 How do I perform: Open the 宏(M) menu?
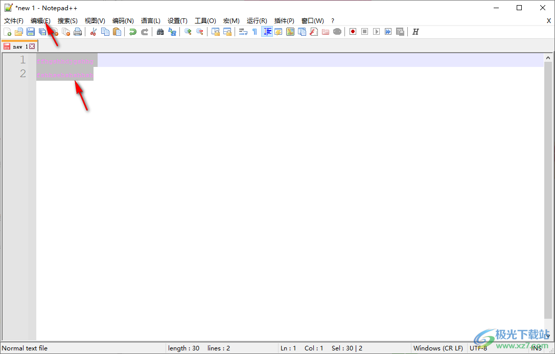[231, 20]
